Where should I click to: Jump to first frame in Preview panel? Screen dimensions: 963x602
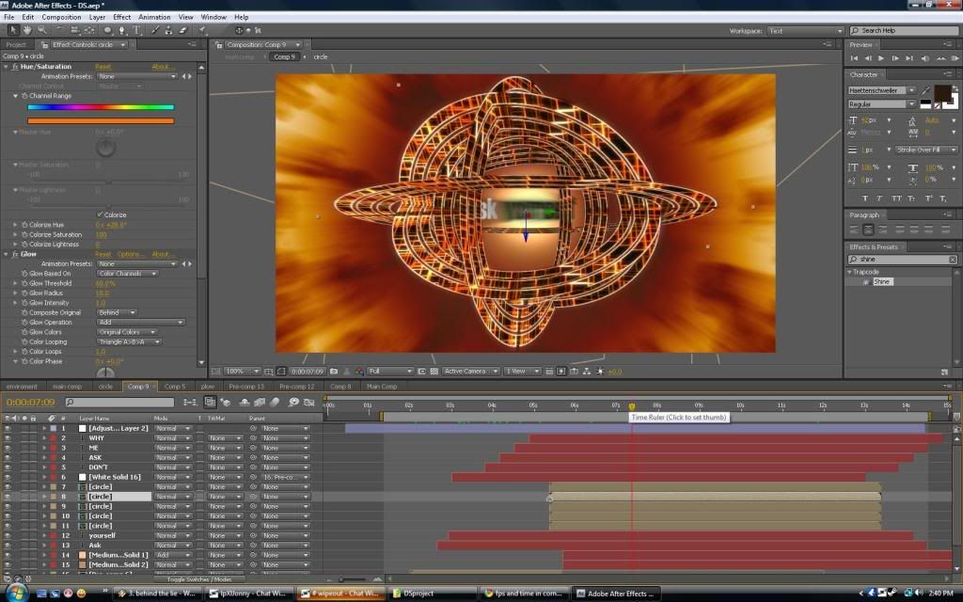(x=855, y=58)
